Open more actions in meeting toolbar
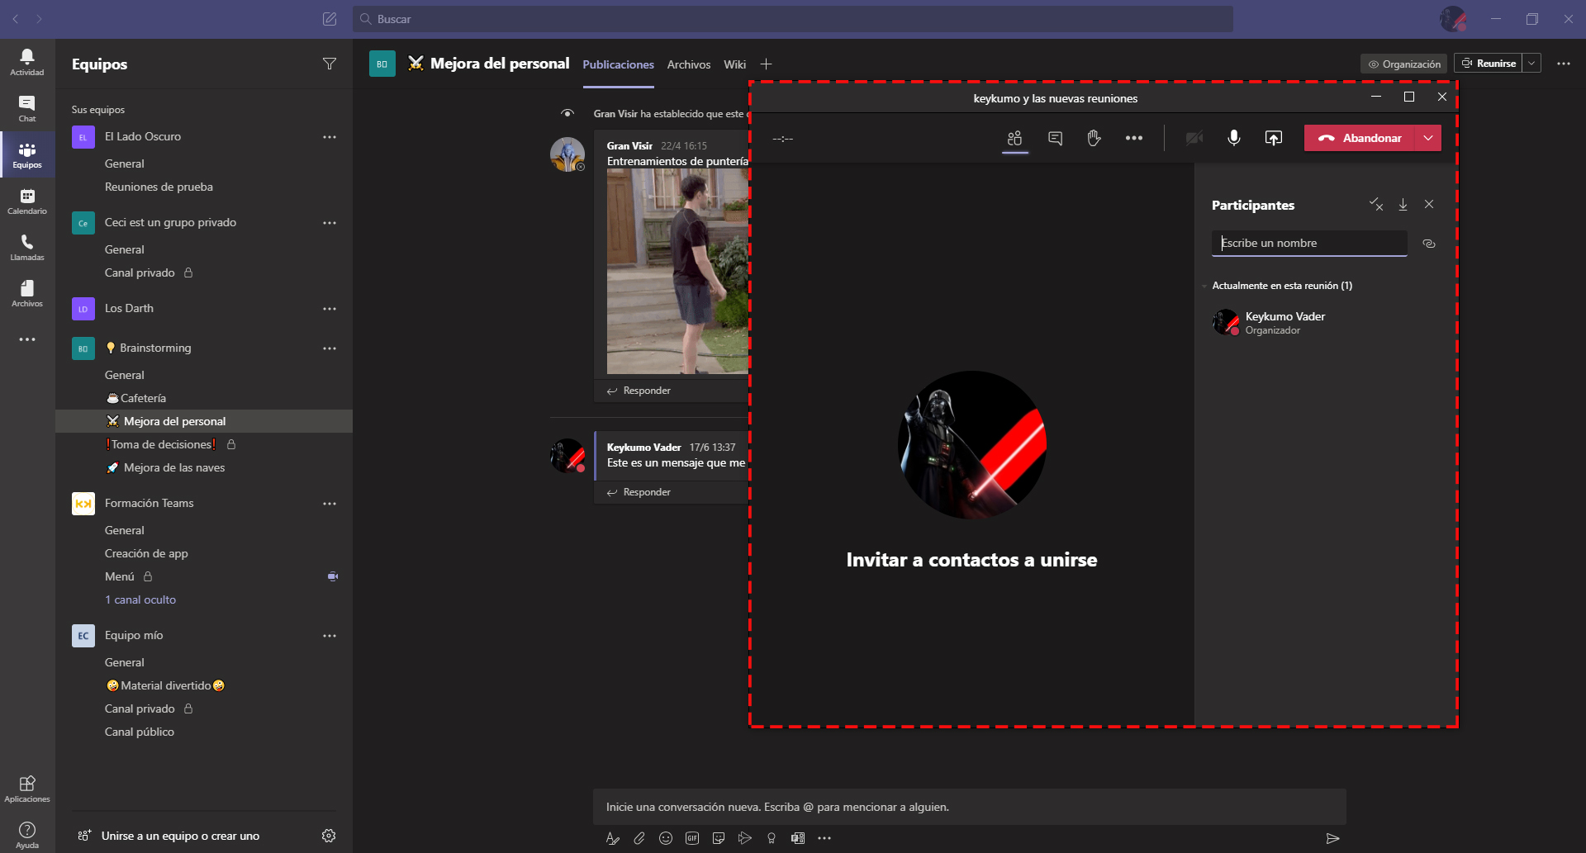The image size is (1586, 853). (1134, 138)
